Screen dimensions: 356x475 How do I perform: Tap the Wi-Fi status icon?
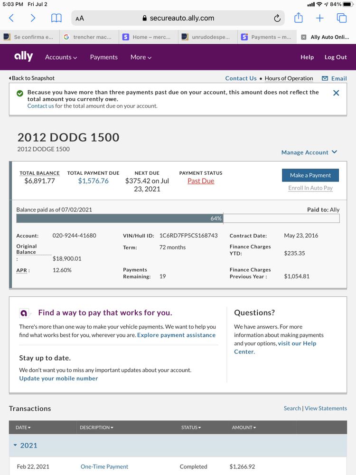coord(319,4)
